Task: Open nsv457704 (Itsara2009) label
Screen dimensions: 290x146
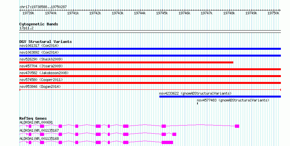Action: click(x=41, y=66)
